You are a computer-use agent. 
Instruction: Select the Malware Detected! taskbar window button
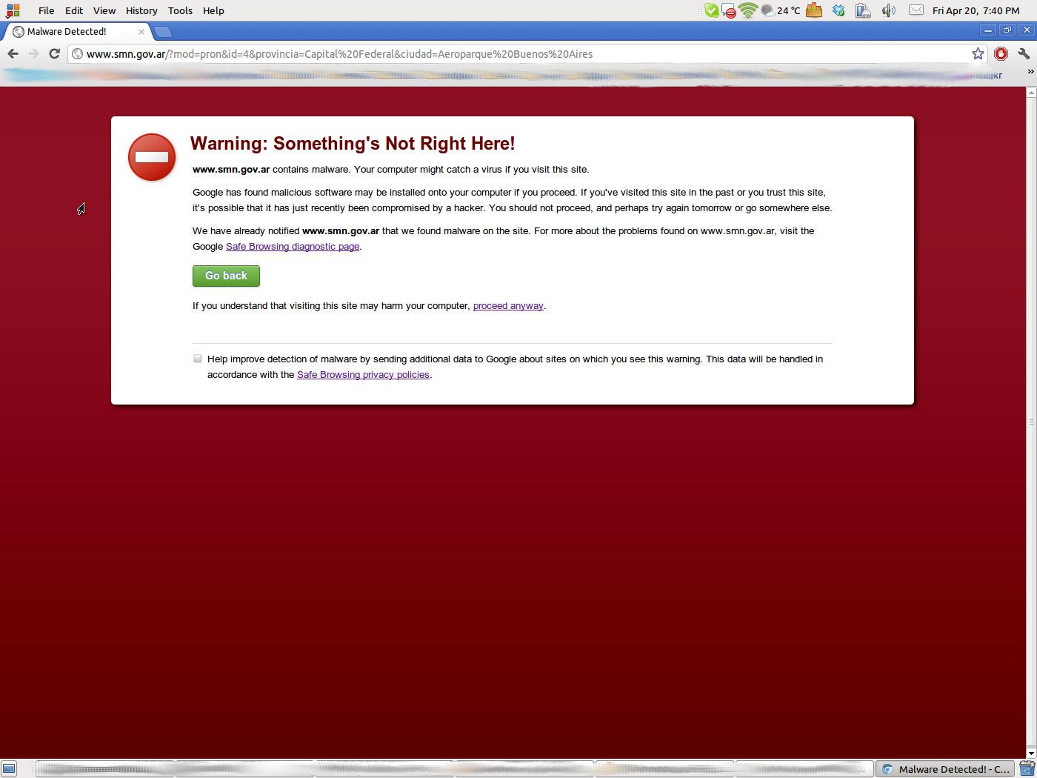pos(946,769)
